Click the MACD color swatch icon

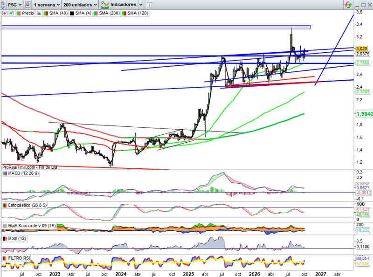pyautogui.click(x=5, y=173)
